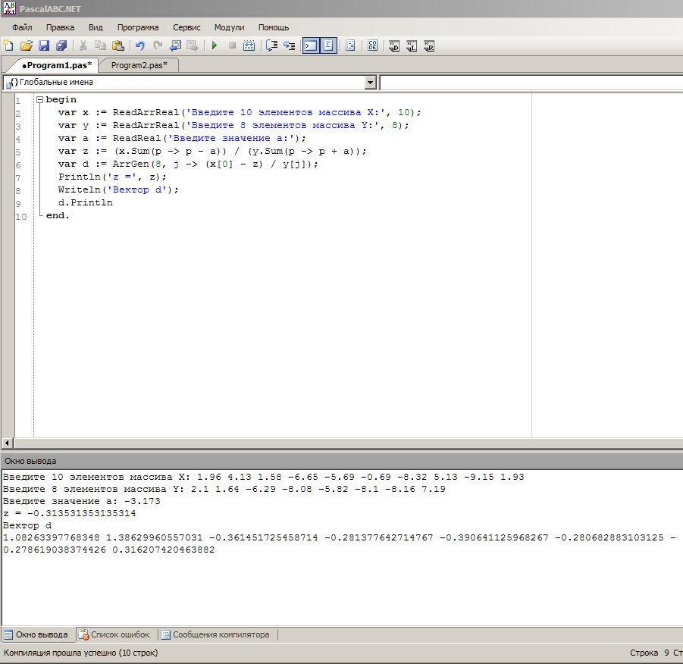Undo the last edit
The image size is (683, 664).
pyautogui.click(x=139, y=46)
